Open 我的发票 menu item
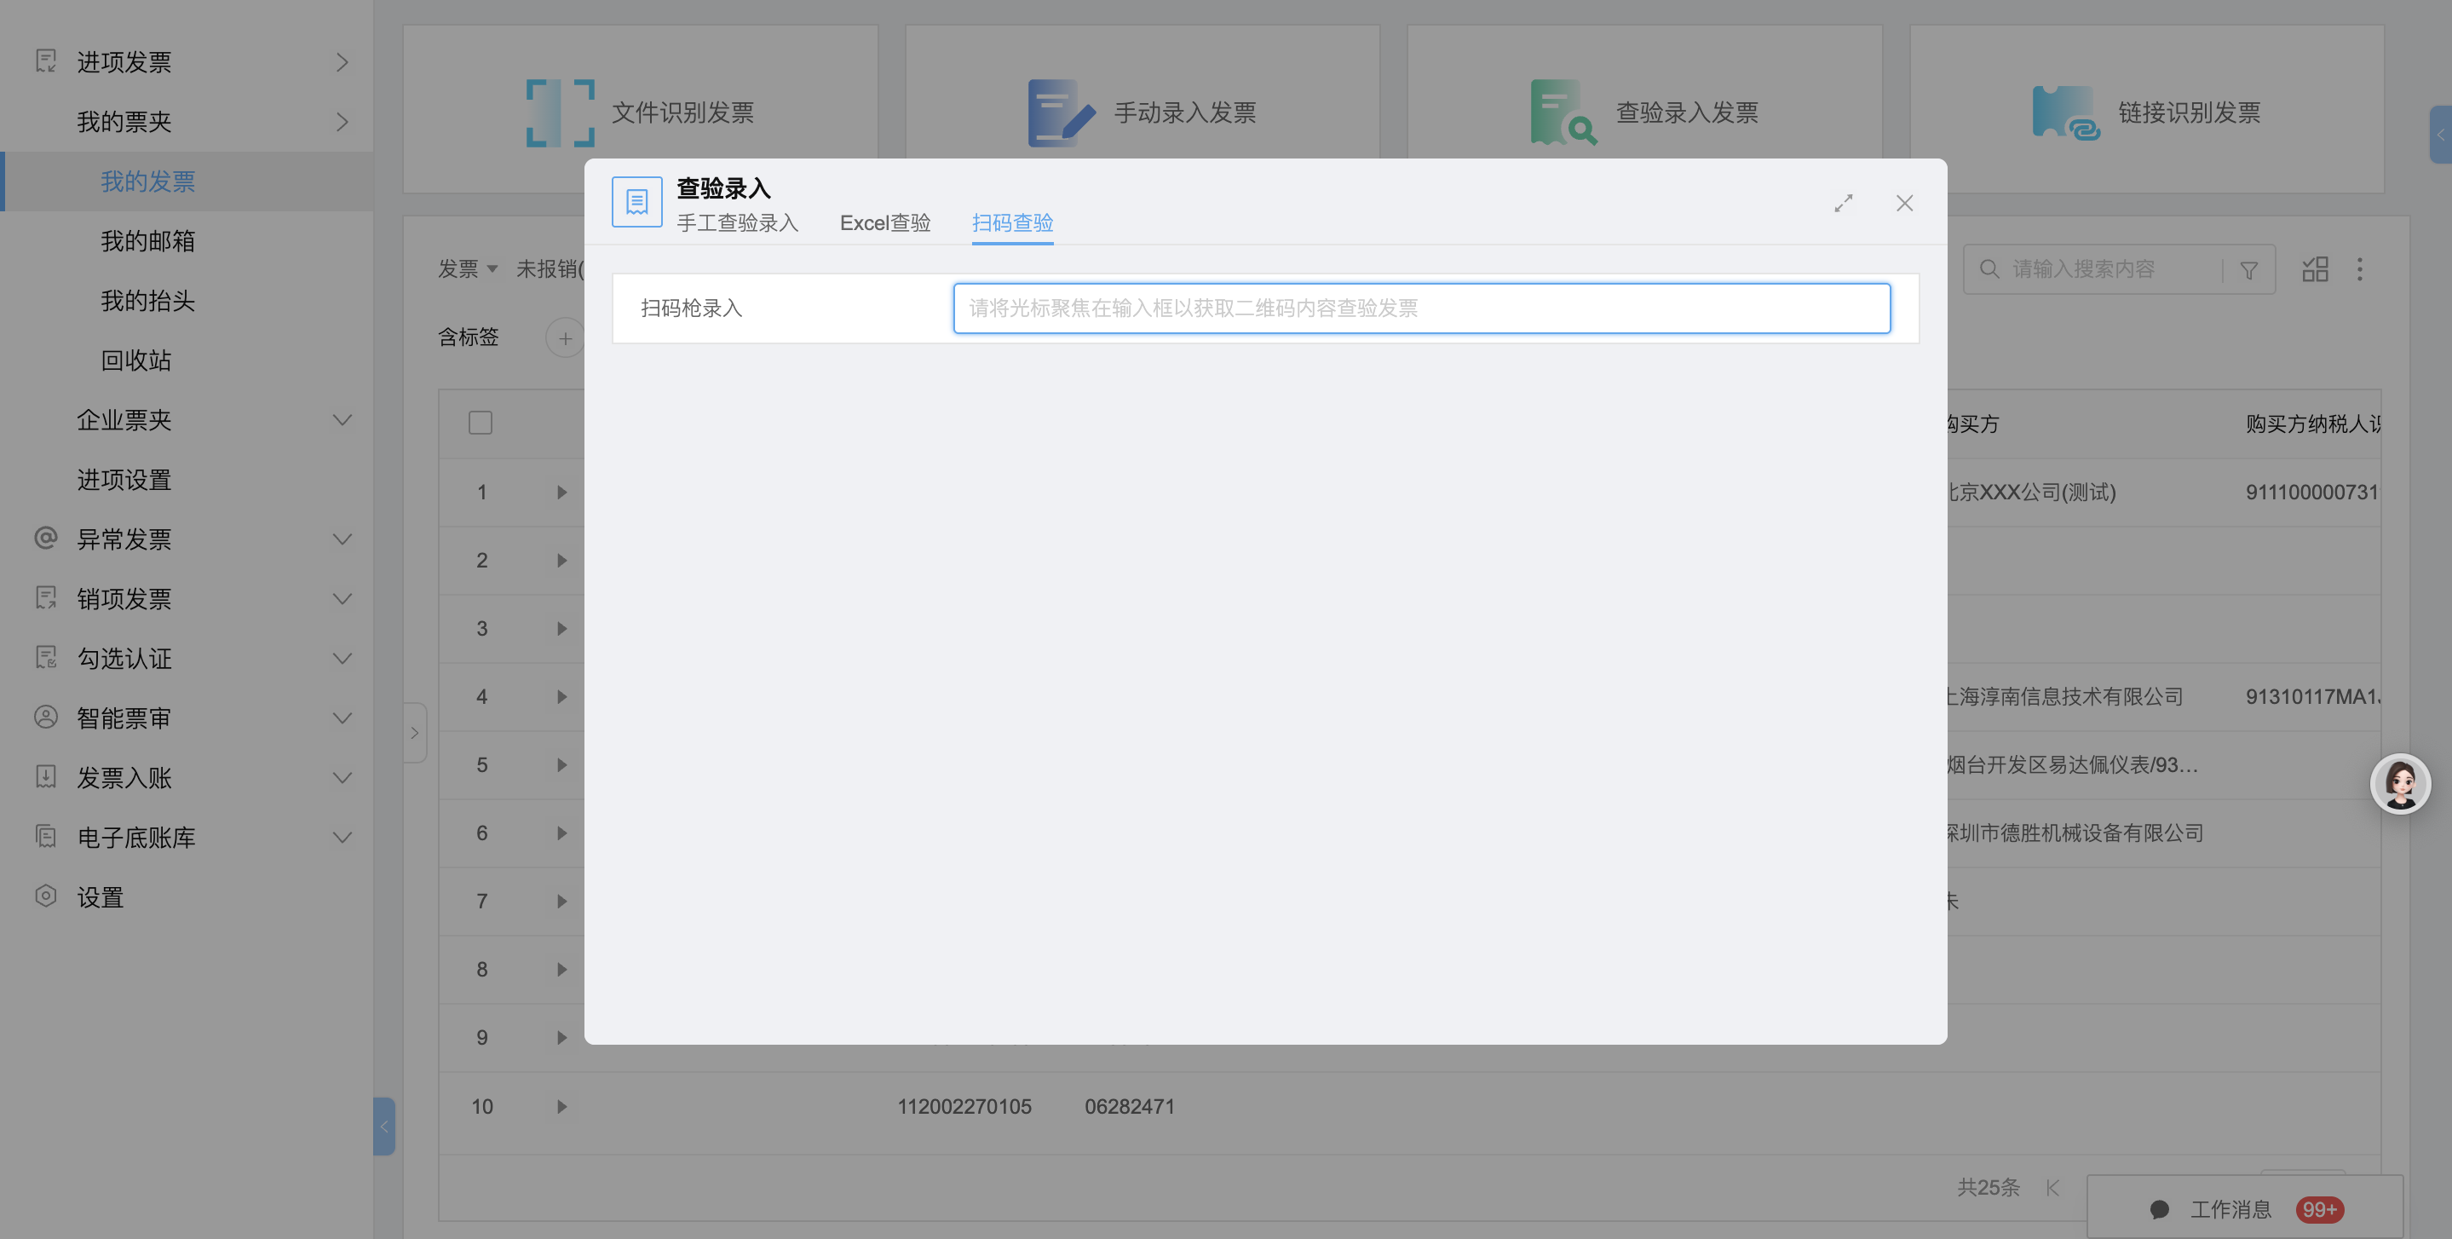 (x=147, y=181)
